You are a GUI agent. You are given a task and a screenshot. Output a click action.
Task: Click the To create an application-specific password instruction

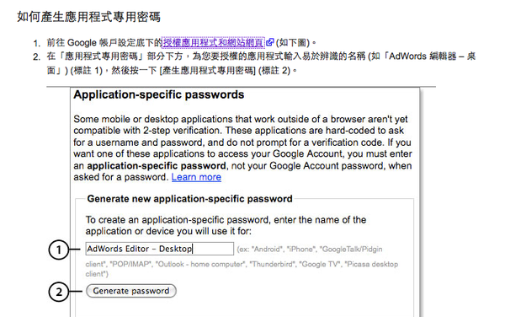(226, 225)
